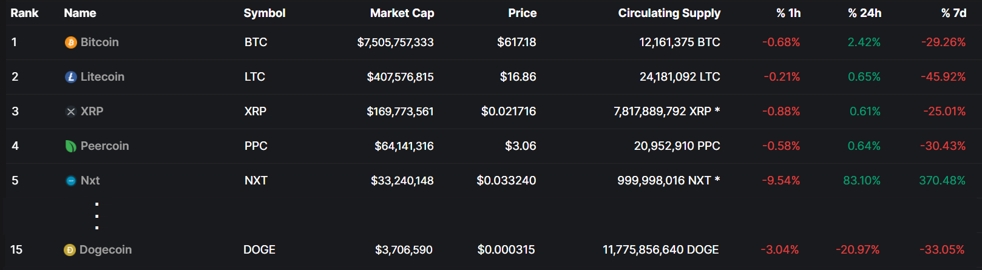
Task: Sort table by Market Cap header
Action: coord(402,13)
